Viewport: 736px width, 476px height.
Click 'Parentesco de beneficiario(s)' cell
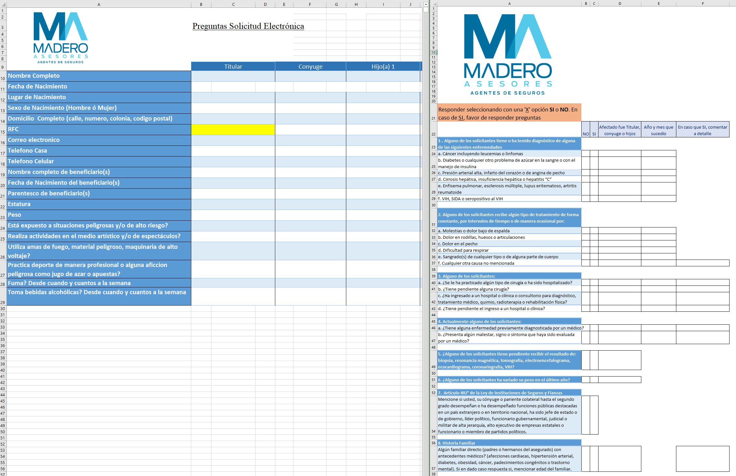[99, 194]
